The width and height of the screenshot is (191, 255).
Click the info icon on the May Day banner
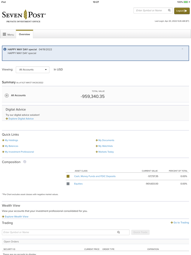pyautogui.click(x=5, y=49)
